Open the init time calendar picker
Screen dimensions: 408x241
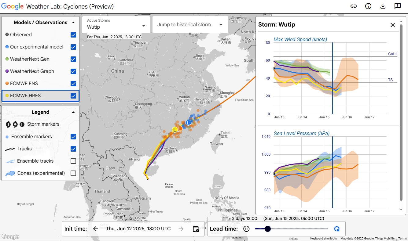196,229
